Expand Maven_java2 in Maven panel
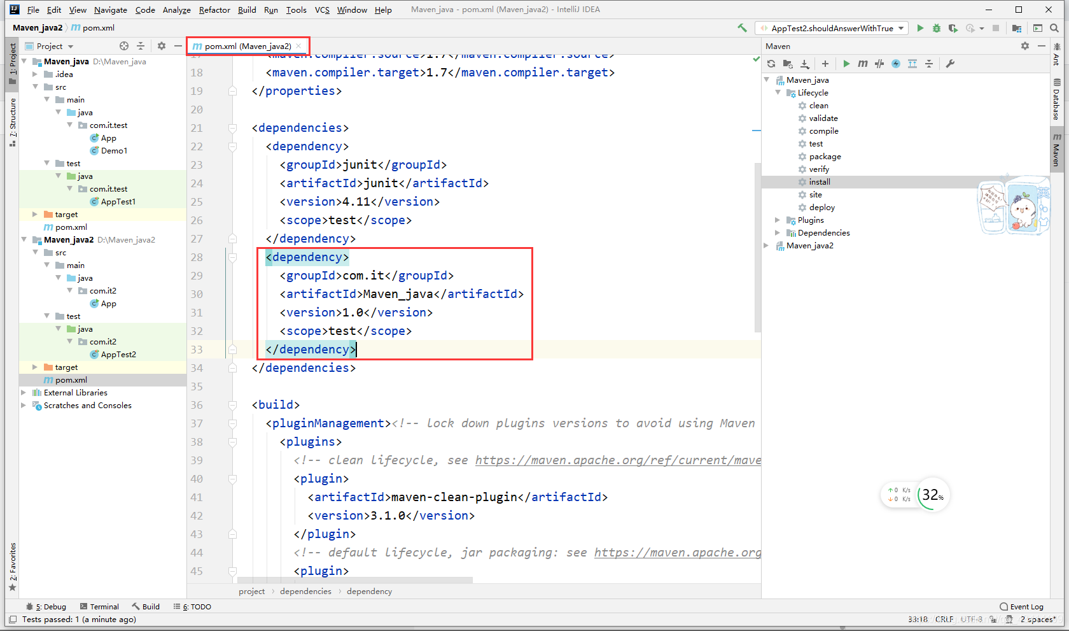Screen dimensions: 1069x631 click(x=767, y=246)
